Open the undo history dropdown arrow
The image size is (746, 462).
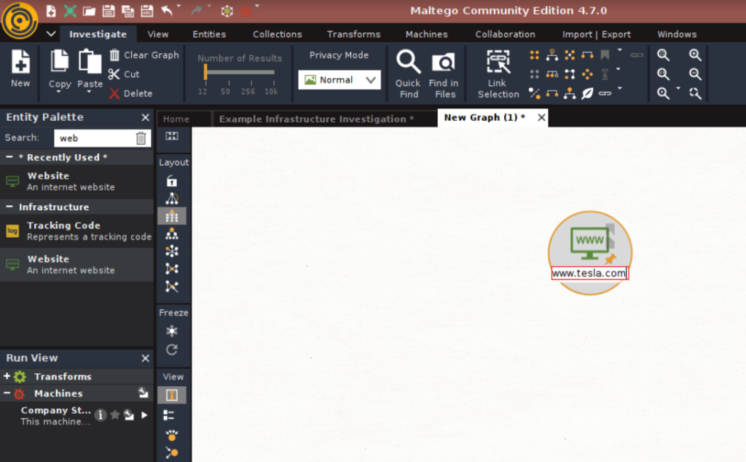(x=179, y=7)
